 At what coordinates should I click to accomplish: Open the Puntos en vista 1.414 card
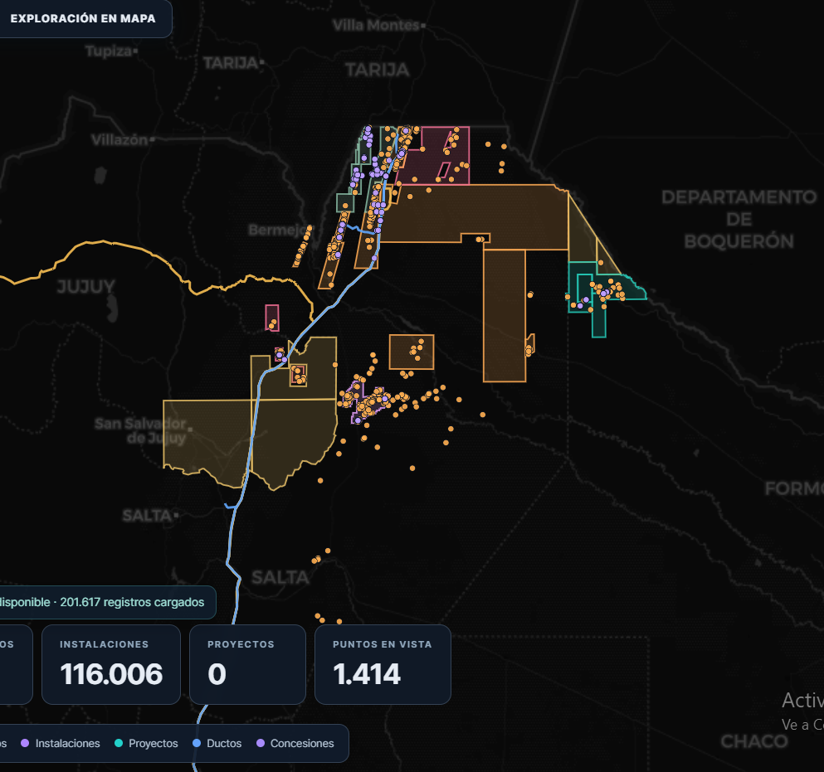click(x=383, y=664)
